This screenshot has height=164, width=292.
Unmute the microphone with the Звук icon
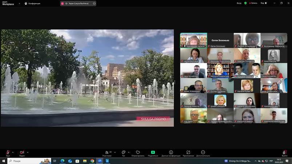tap(8, 153)
